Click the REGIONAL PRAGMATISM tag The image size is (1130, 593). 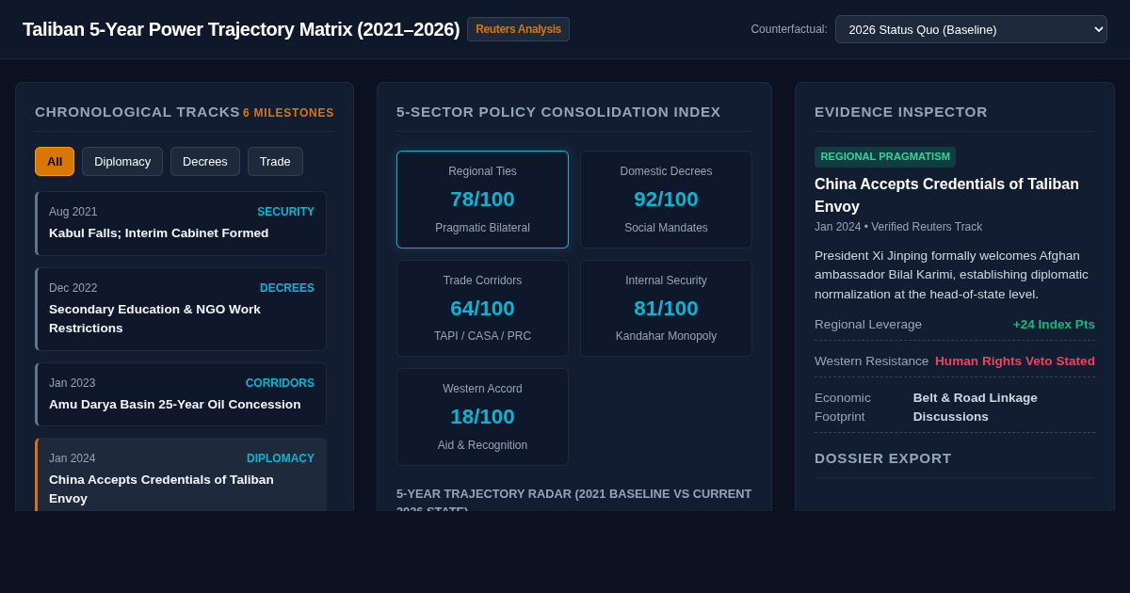(x=885, y=156)
